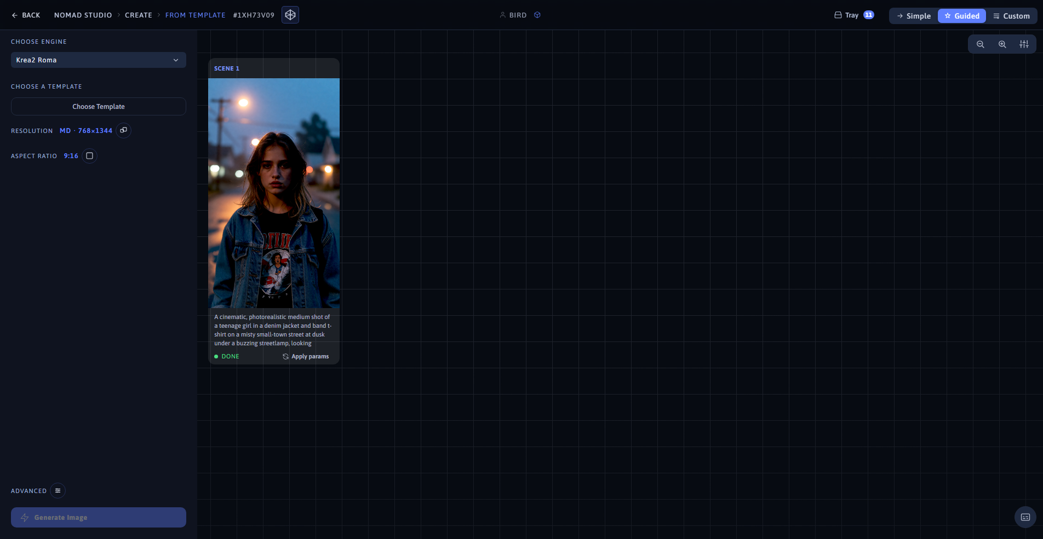
Task: Open the captions panel icon at the bottom right
Action: point(1025,517)
